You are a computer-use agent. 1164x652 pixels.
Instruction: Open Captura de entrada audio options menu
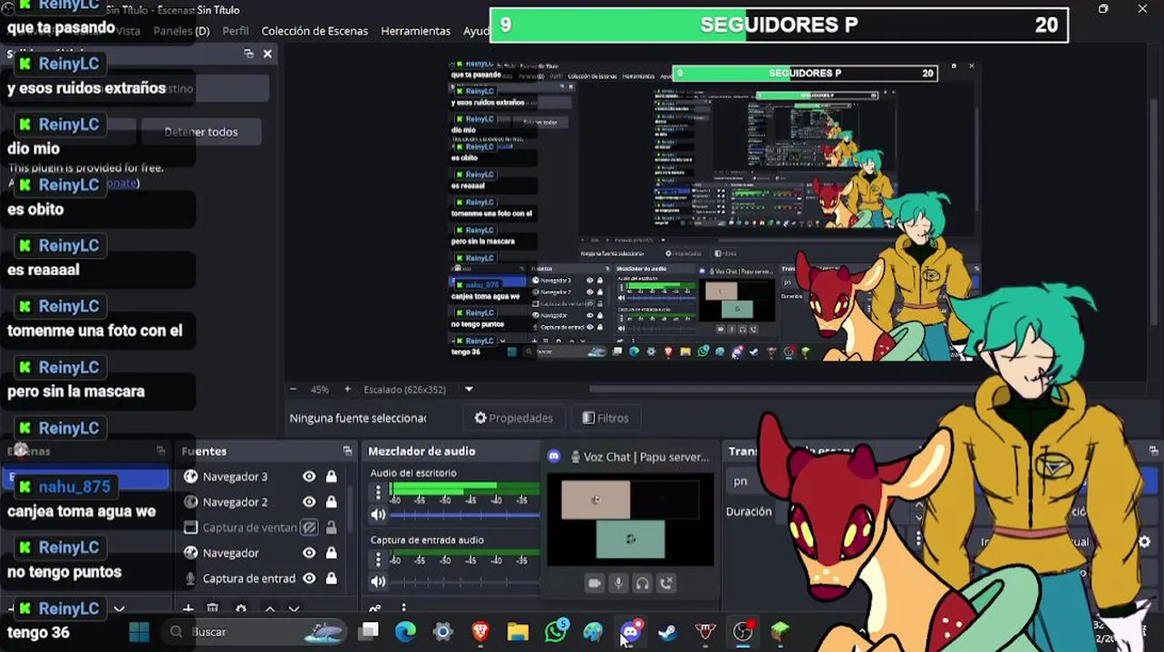tap(378, 559)
